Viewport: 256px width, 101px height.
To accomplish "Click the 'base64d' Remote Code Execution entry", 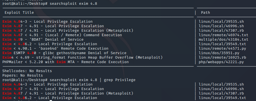I will pos(55,49).
